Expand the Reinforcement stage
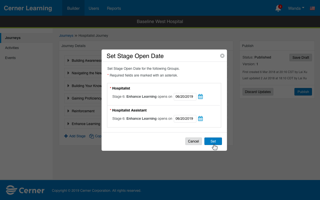 (x=68, y=111)
